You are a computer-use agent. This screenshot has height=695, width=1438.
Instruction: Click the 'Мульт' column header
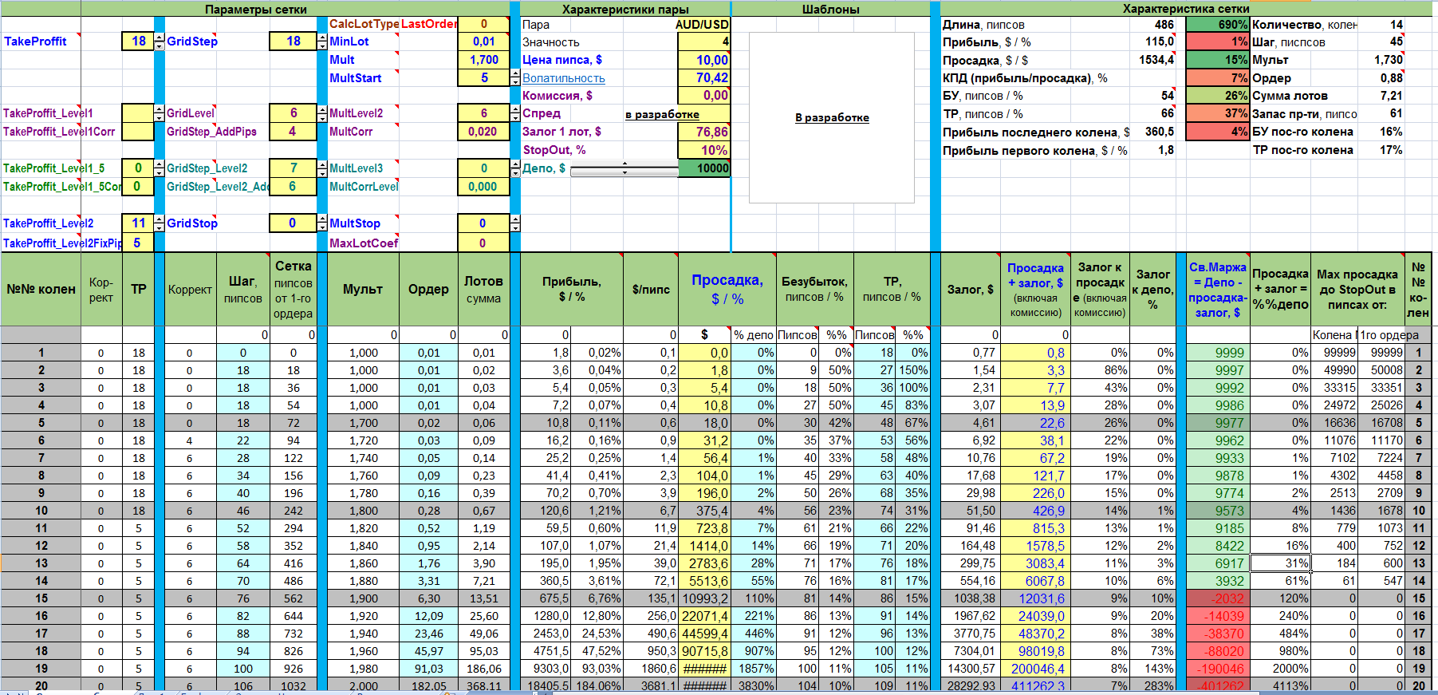(x=362, y=290)
